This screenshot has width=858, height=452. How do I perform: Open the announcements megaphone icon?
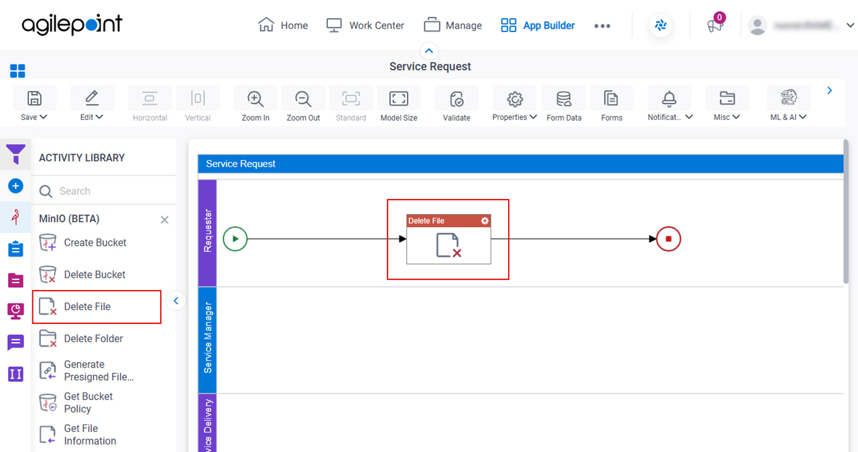tap(715, 26)
